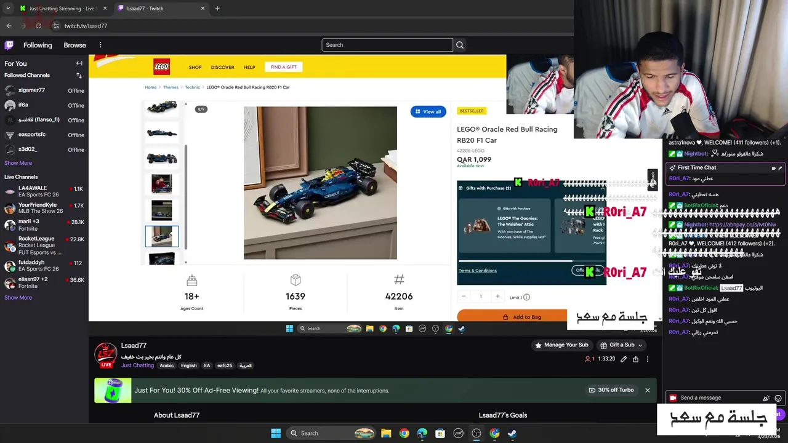Decrease quantity with minus stepper
788x443 pixels.
tap(464, 297)
